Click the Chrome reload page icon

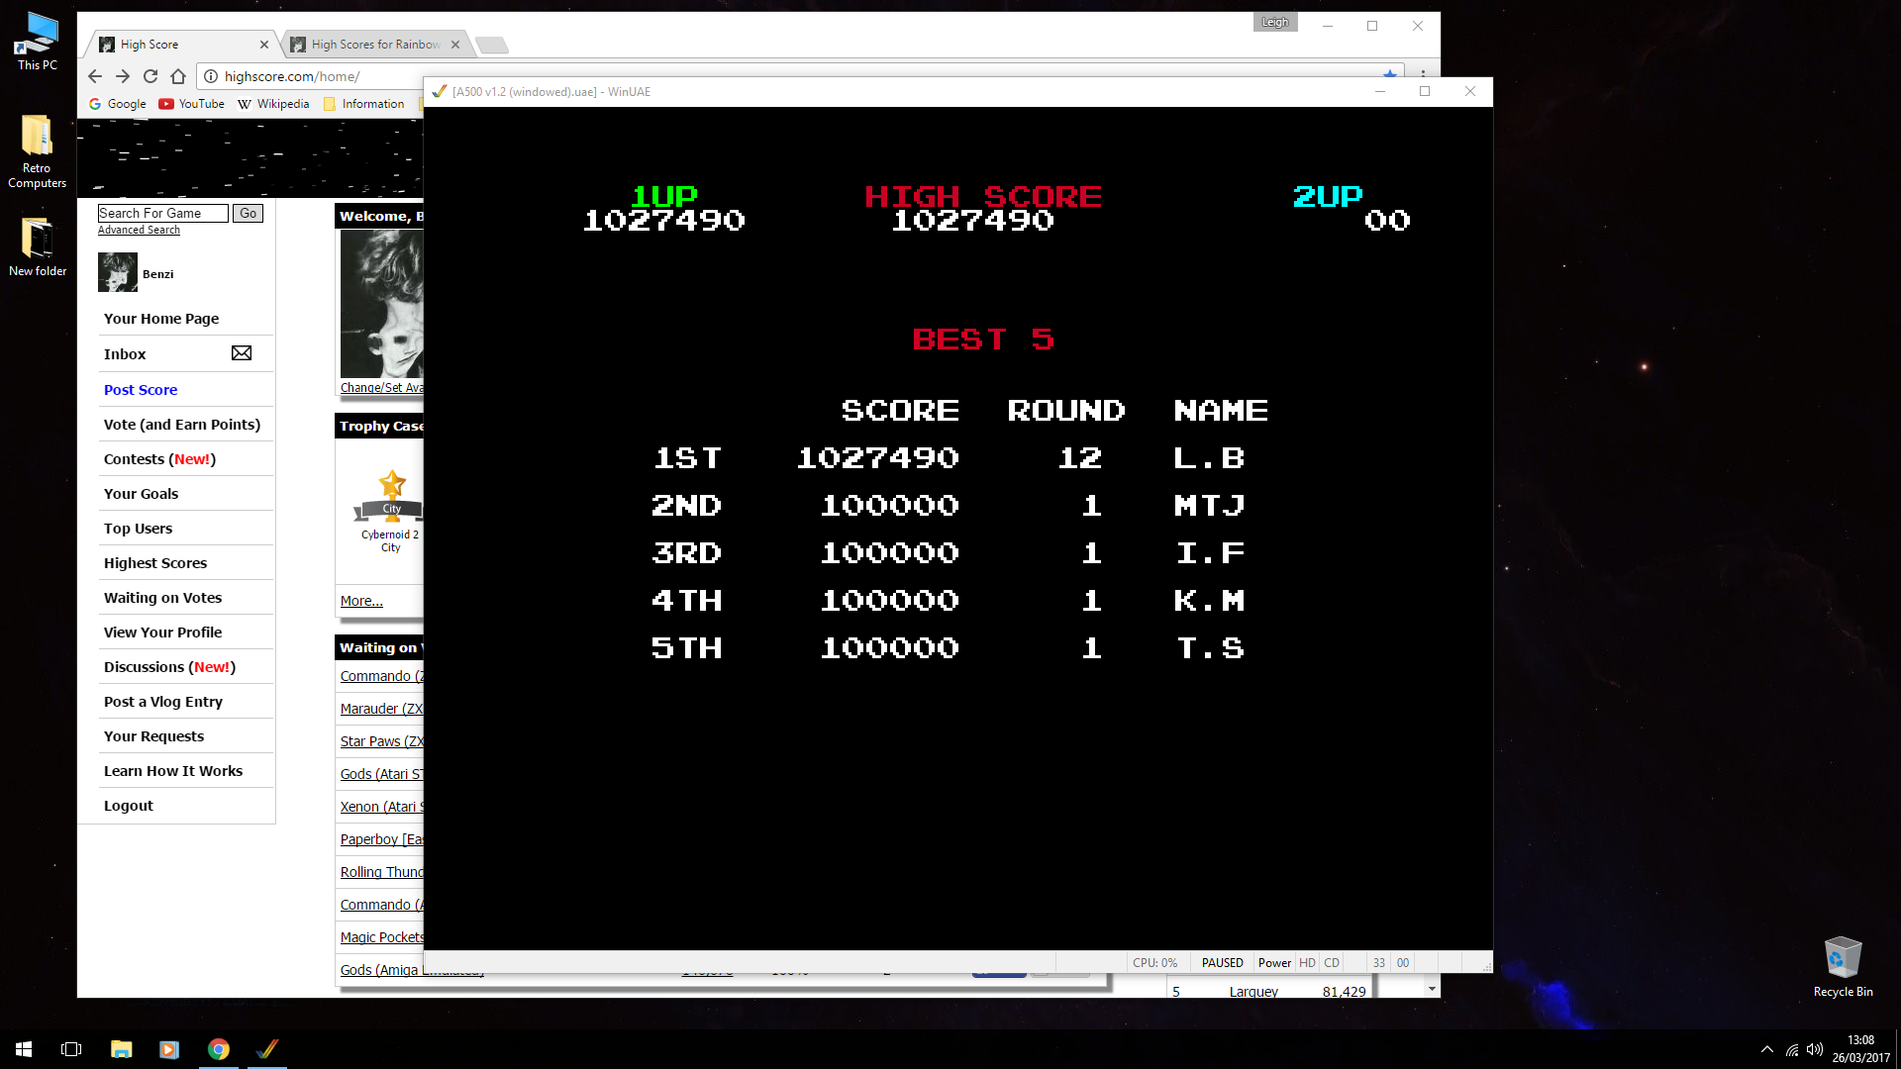click(x=150, y=76)
